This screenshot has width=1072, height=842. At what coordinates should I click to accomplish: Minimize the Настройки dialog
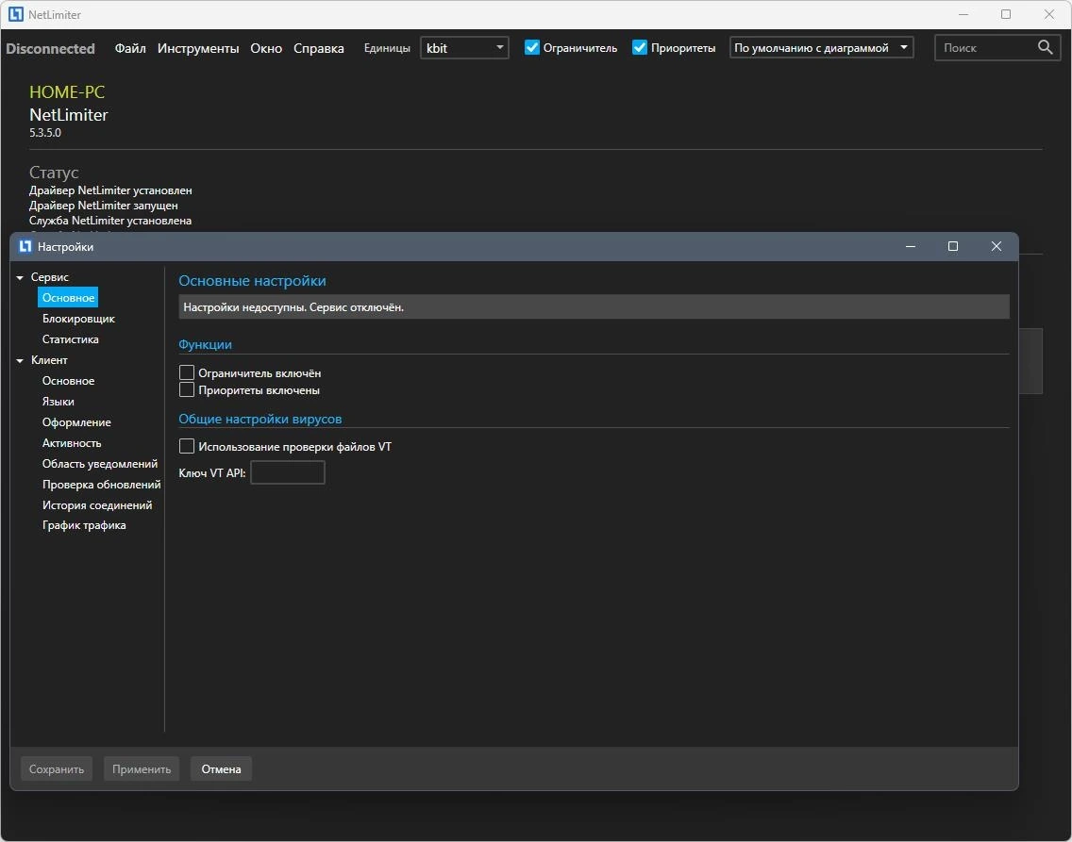910,246
